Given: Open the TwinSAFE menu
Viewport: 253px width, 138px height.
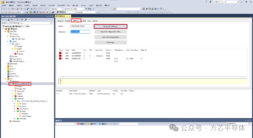Looking at the screenshot, I should point(61,6).
